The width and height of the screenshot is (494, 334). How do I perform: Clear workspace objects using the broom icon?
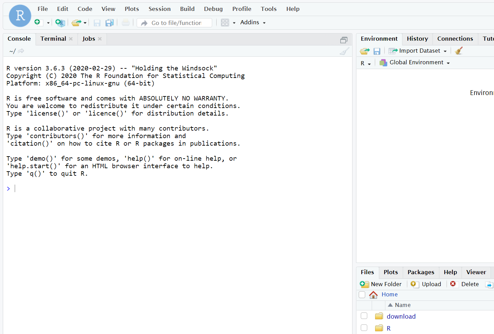(x=459, y=50)
